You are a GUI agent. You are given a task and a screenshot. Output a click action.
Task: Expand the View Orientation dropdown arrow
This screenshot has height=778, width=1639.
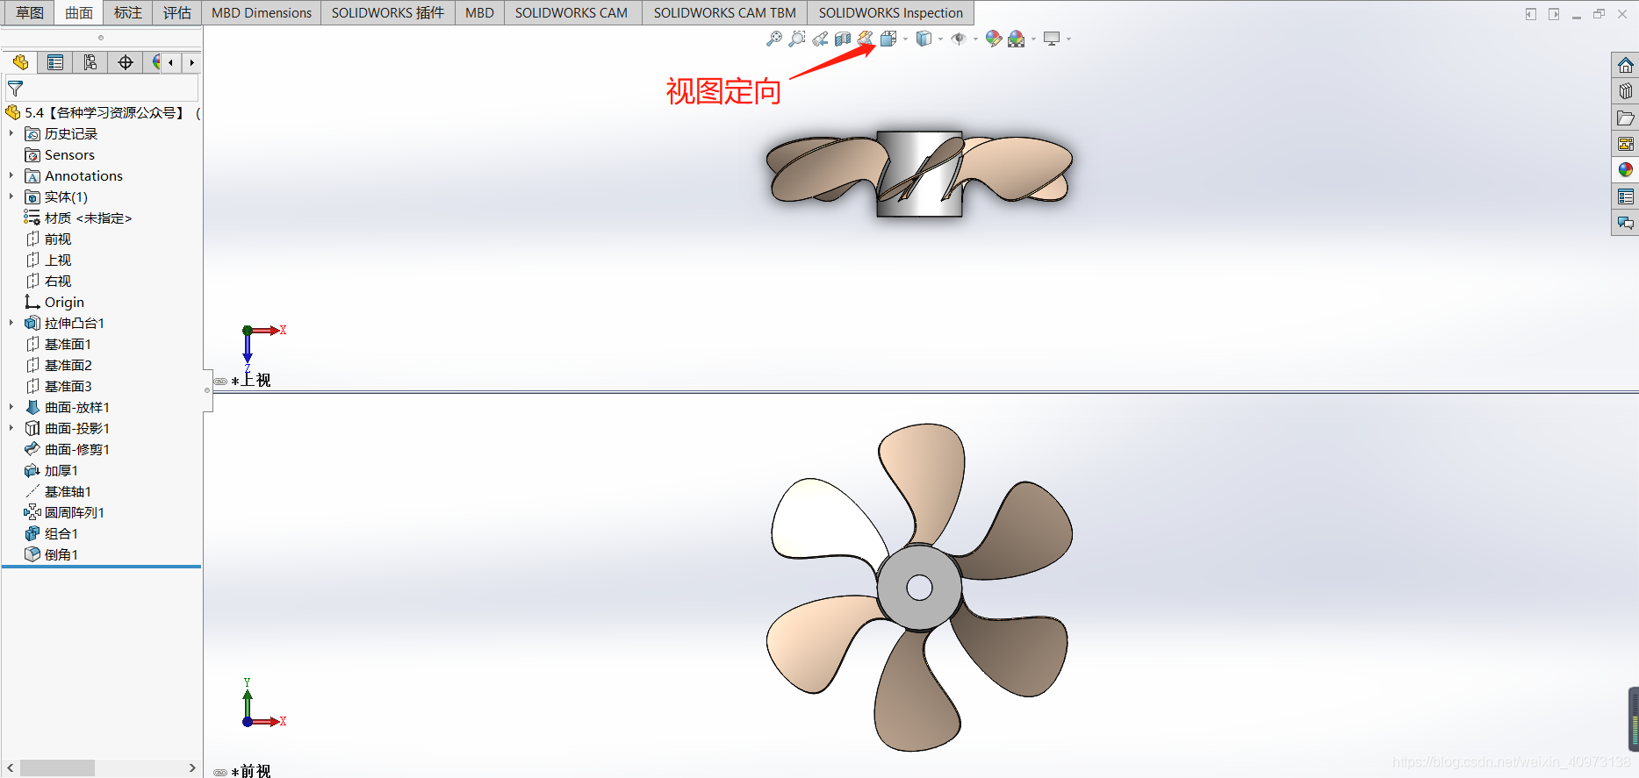(905, 39)
